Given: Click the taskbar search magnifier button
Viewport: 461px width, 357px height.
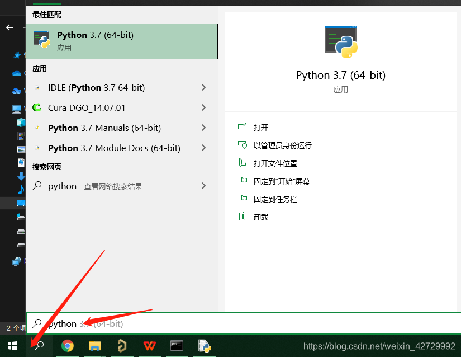Looking at the screenshot, I should 39,346.
